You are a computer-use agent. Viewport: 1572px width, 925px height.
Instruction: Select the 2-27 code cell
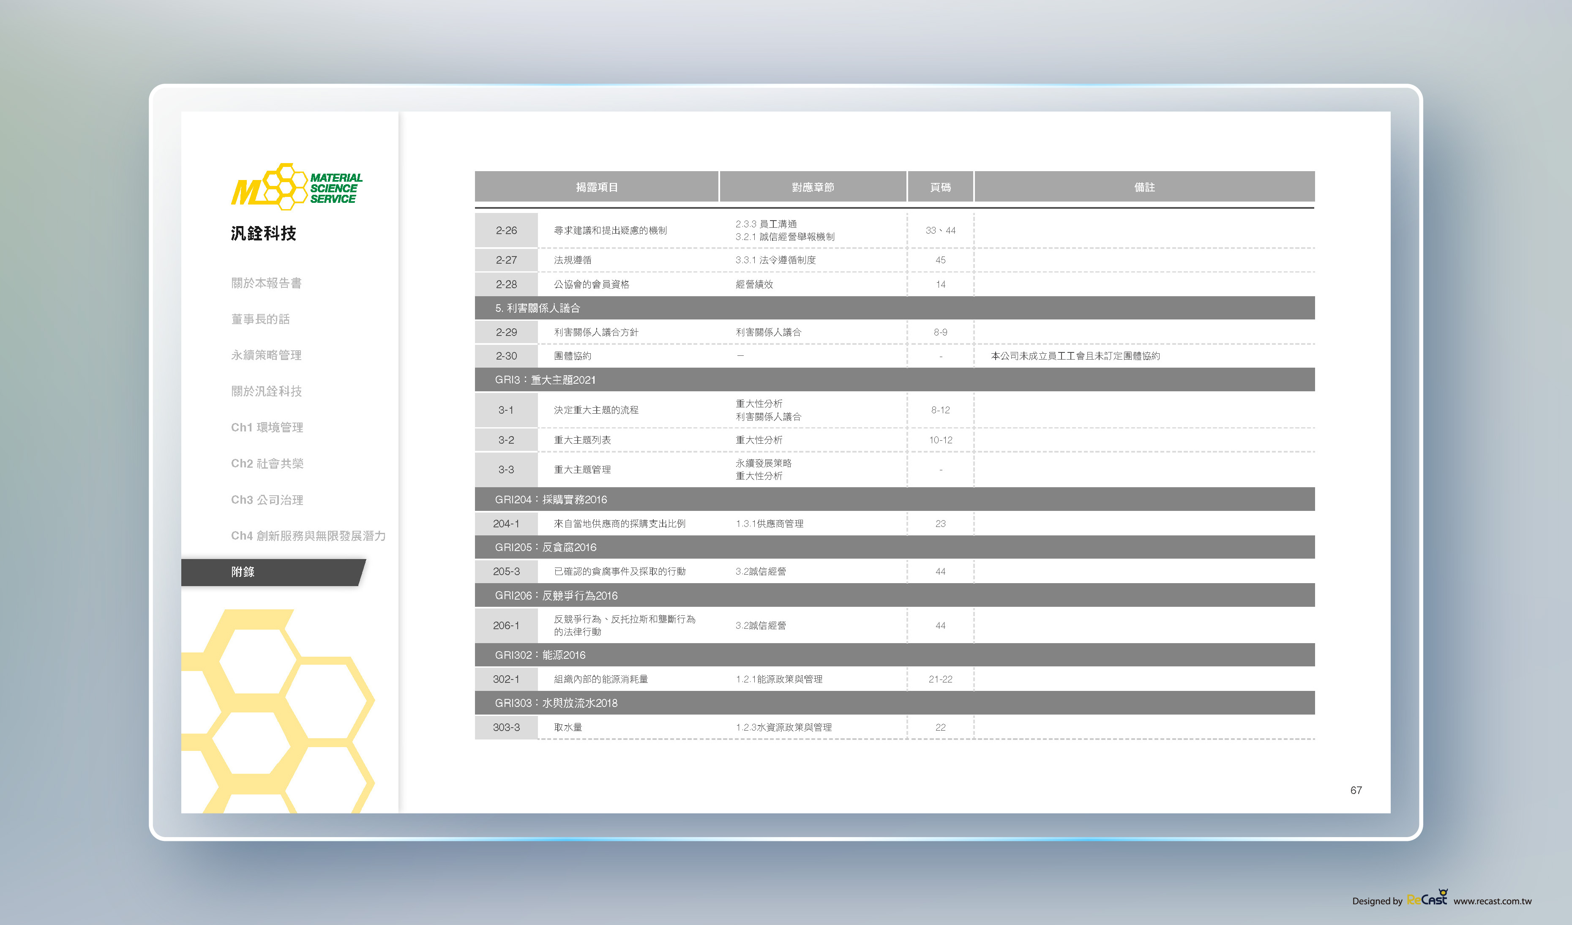(x=506, y=260)
